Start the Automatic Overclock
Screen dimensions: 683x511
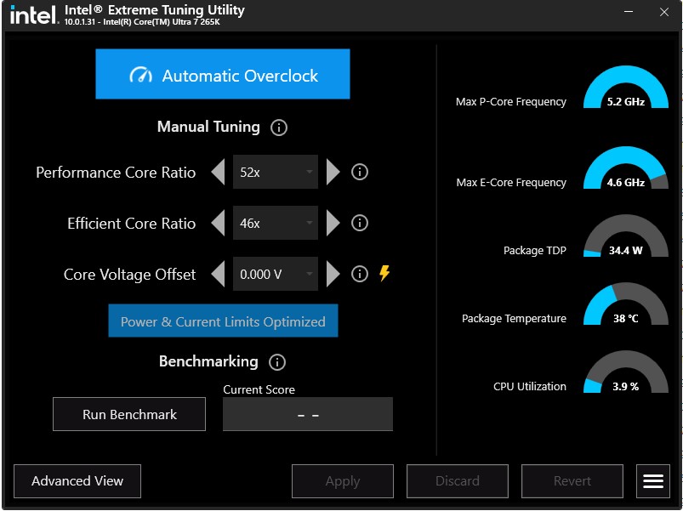(x=223, y=75)
